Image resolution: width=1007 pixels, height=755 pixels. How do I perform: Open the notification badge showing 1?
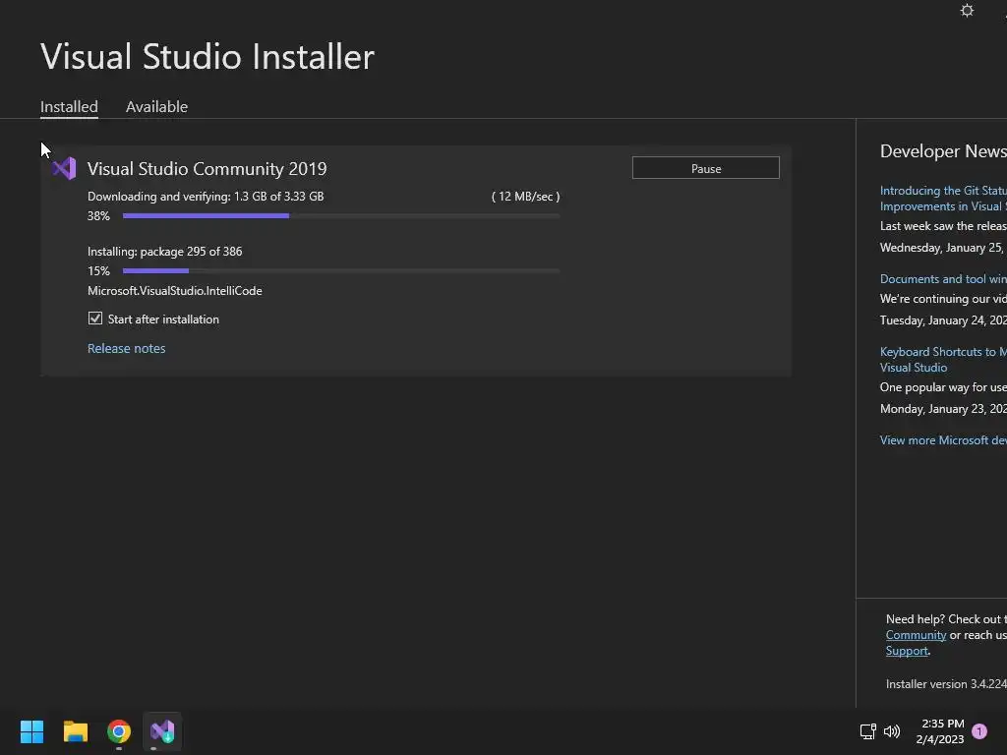coord(979,731)
